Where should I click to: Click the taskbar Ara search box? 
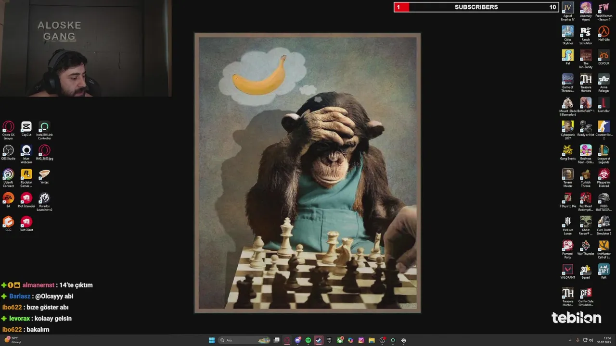244,340
